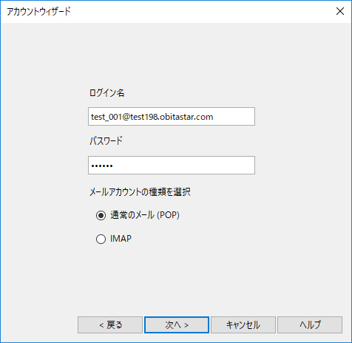
Task: Click the ヘルプ help button
Action: 310,325
